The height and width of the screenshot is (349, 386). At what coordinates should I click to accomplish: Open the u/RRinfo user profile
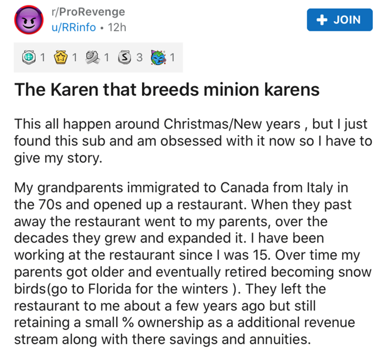coord(73,27)
